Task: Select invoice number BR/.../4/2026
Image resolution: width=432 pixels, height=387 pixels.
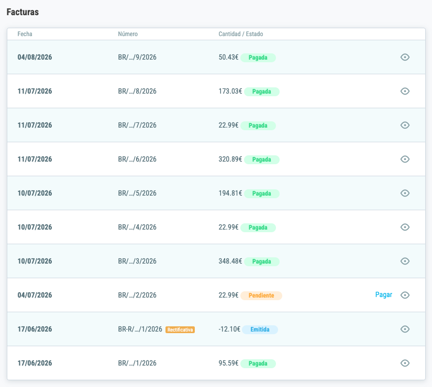Action: coord(137,227)
